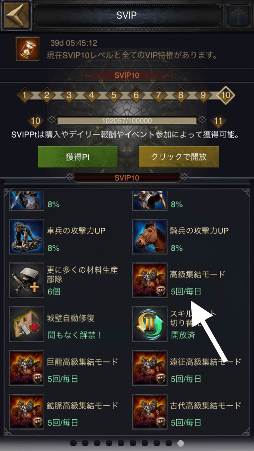The width and height of the screenshot is (254, 451).
Task: Tap the hourglass timer icon
Action: pos(28,48)
